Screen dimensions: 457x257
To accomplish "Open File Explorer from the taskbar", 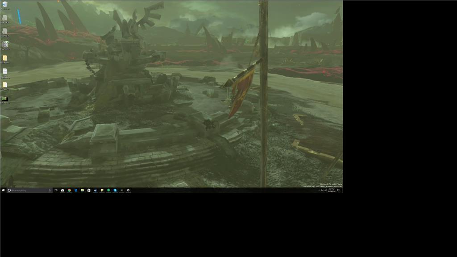I will click(82, 190).
